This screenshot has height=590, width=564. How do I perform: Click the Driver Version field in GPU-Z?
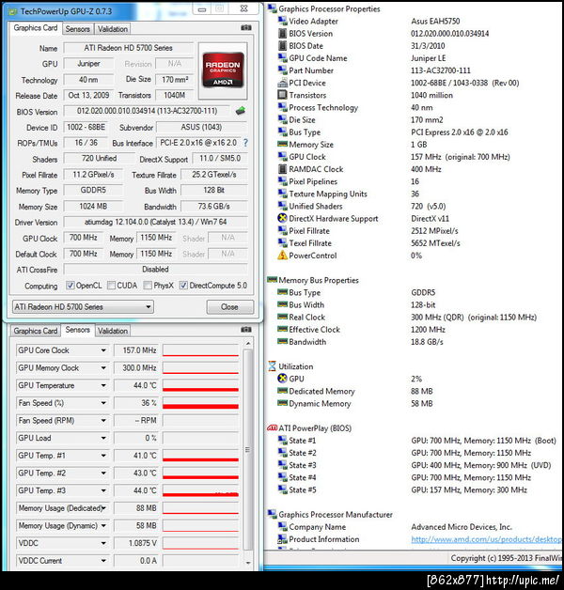tap(155, 222)
